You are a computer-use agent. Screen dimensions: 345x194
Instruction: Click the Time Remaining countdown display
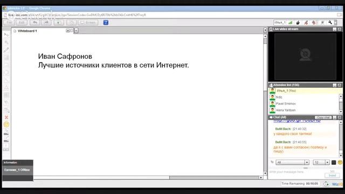point(300,183)
